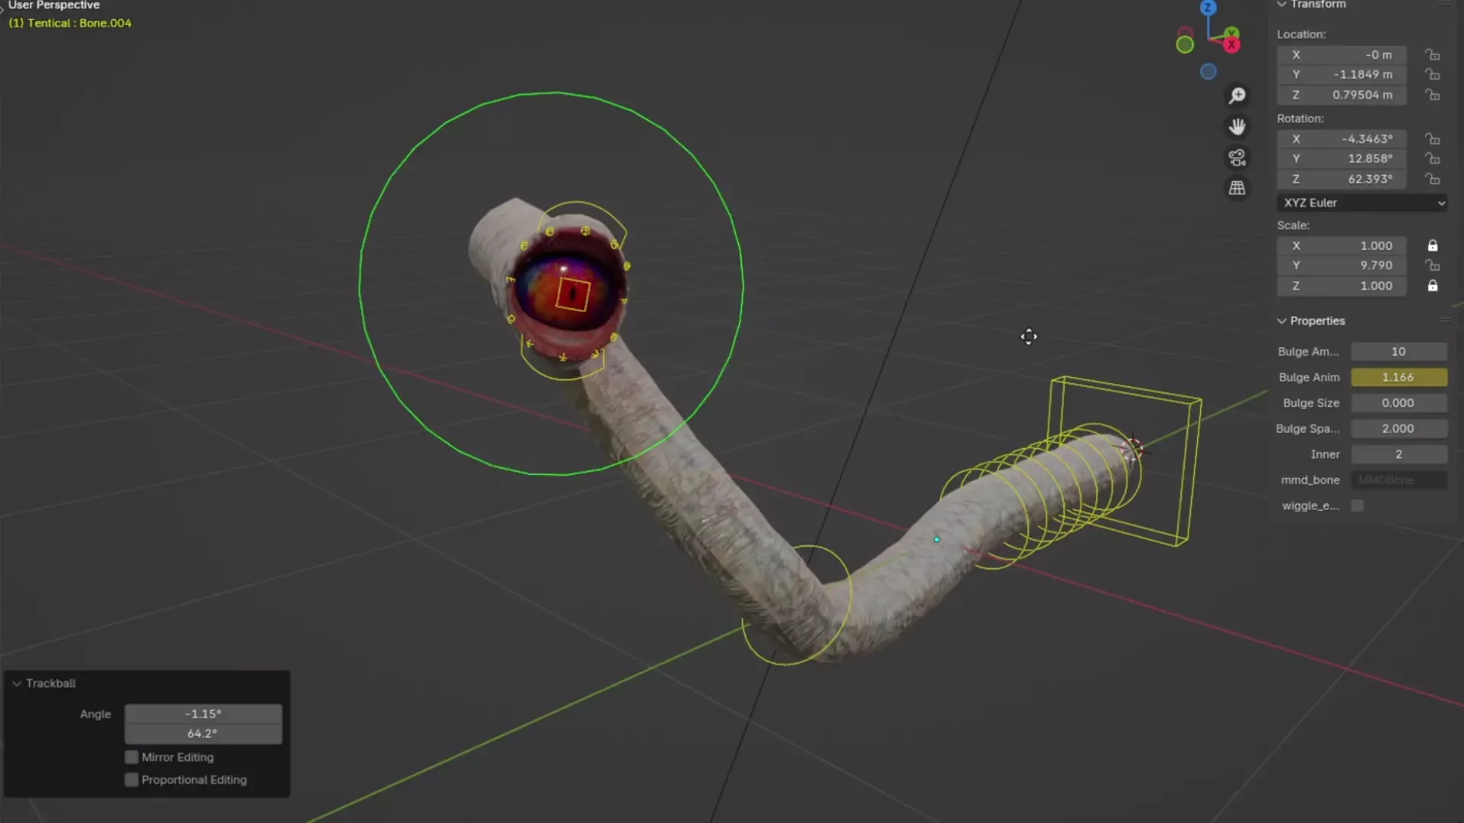Click the blue Z axis gizmo ball
The image size is (1464, 823).
pos(1208,8)
